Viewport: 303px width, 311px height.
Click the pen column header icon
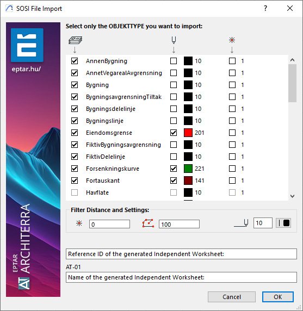174,40
